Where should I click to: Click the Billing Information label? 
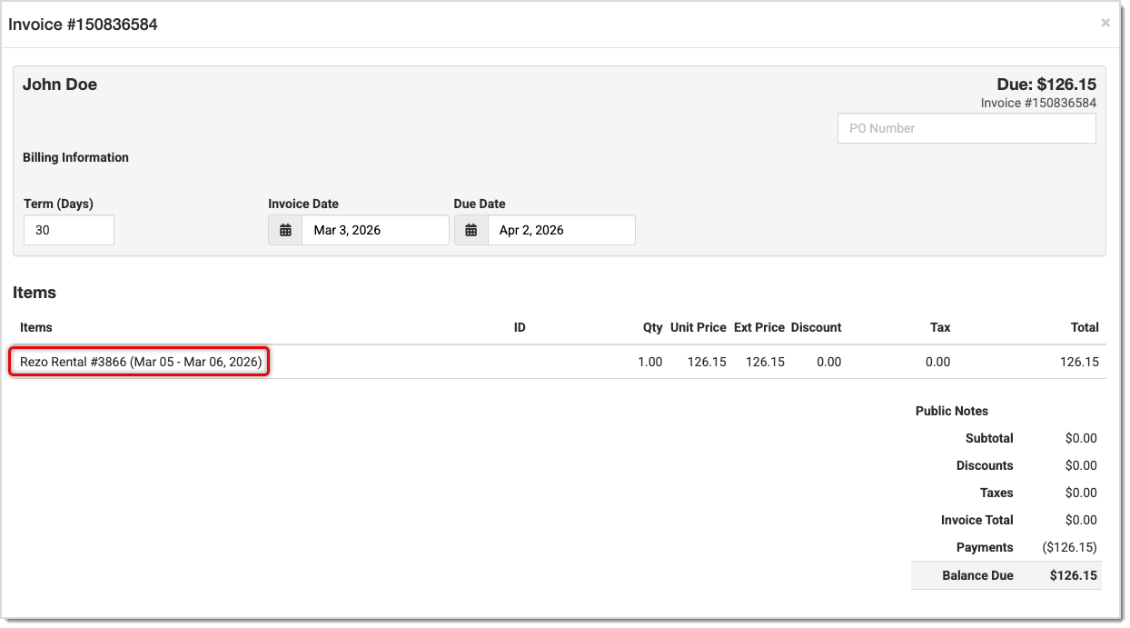[75, 157]
